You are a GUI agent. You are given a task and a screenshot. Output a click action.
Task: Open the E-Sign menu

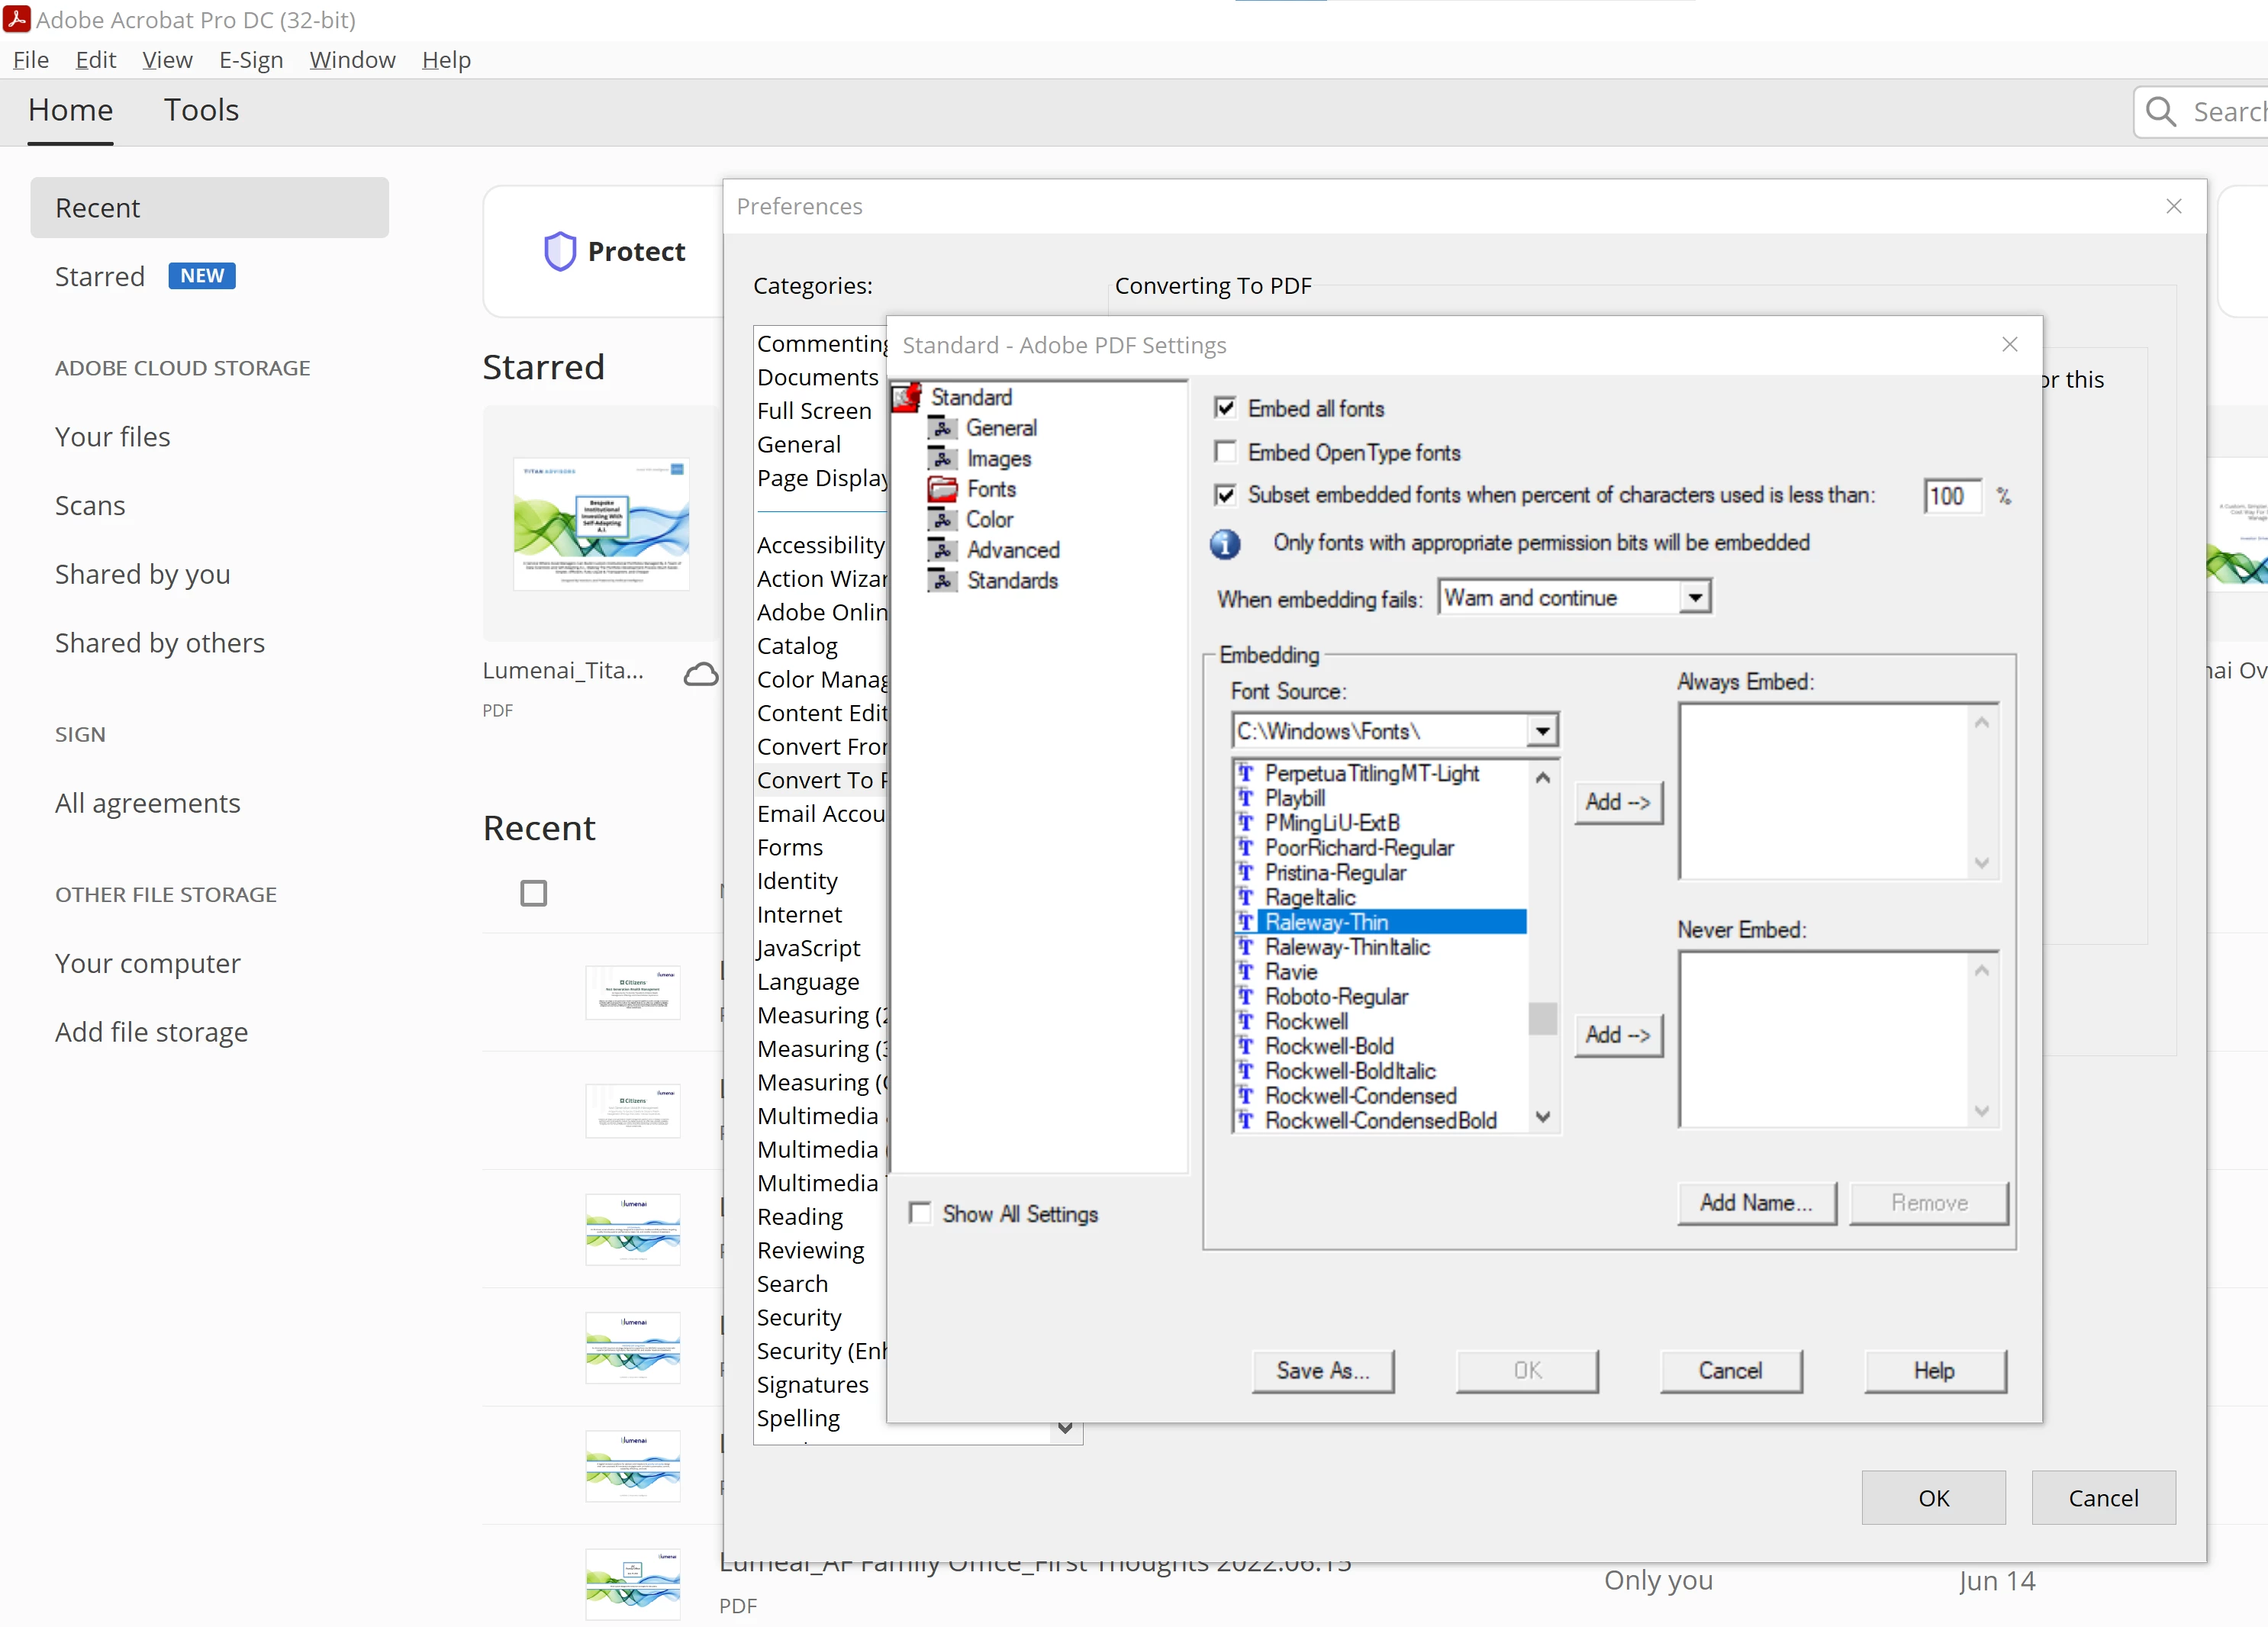(x=251, y=60)
